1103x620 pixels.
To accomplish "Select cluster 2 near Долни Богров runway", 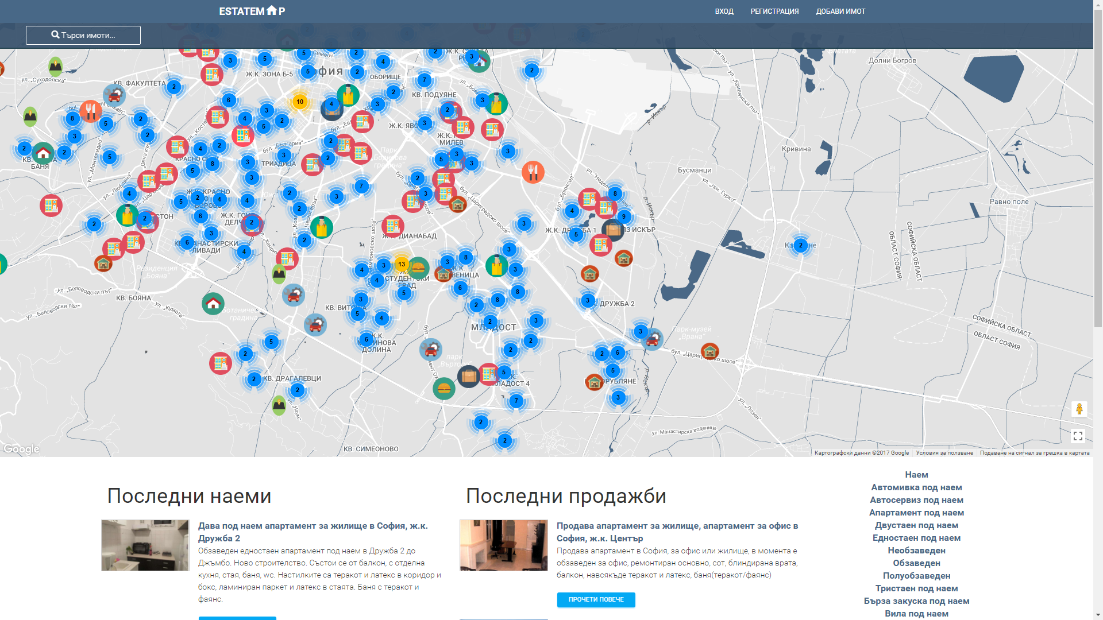I will point(532,71).
